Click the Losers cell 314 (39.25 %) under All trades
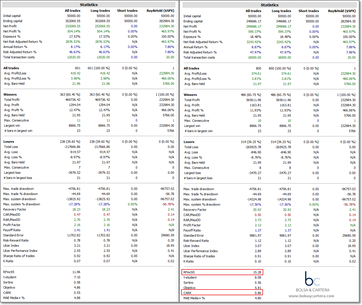The width and height of the screenshot is (362, 305). point(251,142)
